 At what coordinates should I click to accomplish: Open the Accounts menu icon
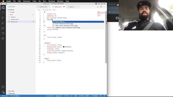tap(3, 87)
